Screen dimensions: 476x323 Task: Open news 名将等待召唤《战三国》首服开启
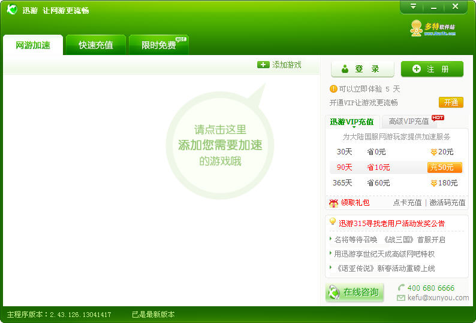[x=390, y=240]
